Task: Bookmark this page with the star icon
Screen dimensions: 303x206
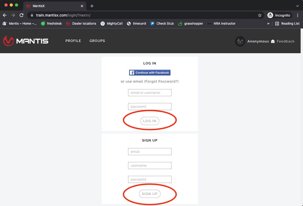Action: coord(260,15)
